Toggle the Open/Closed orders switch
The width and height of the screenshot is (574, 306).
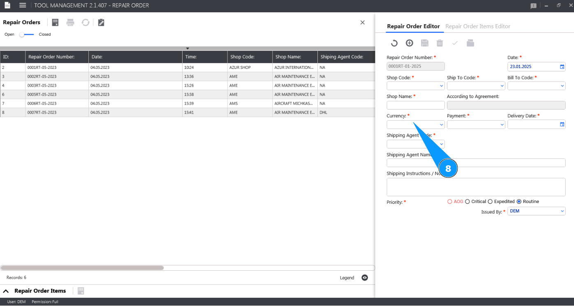[27, 34]
